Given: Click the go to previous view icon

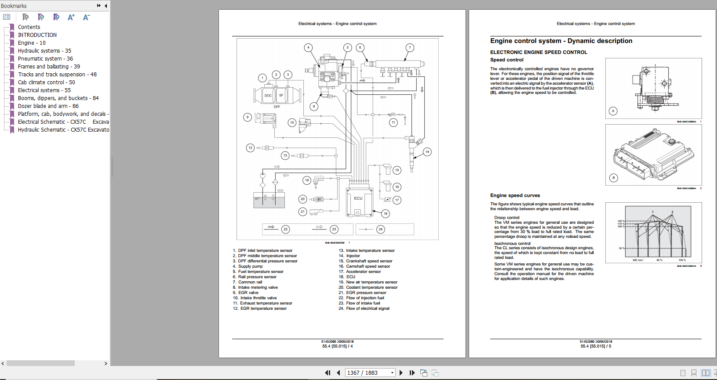Looking at the screenshot, I should pyautogui.click(x=424, y=373).
